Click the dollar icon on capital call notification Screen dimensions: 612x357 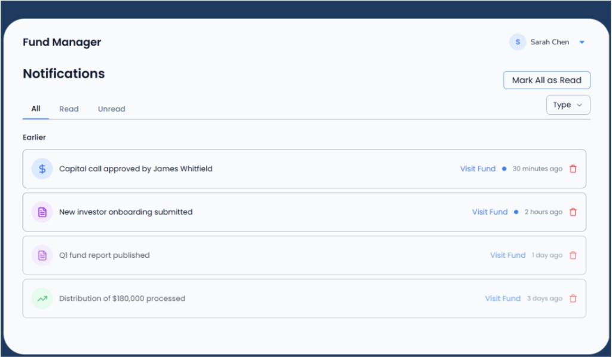coord(42,169)
